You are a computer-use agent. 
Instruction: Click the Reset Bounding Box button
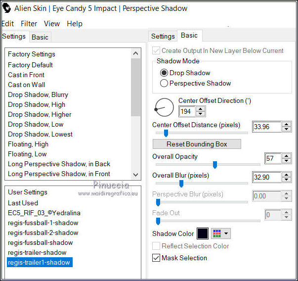coord(197,144)
